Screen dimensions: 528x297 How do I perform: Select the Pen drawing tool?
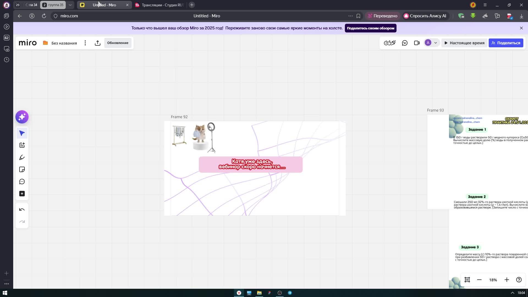[x=22, y=157]
